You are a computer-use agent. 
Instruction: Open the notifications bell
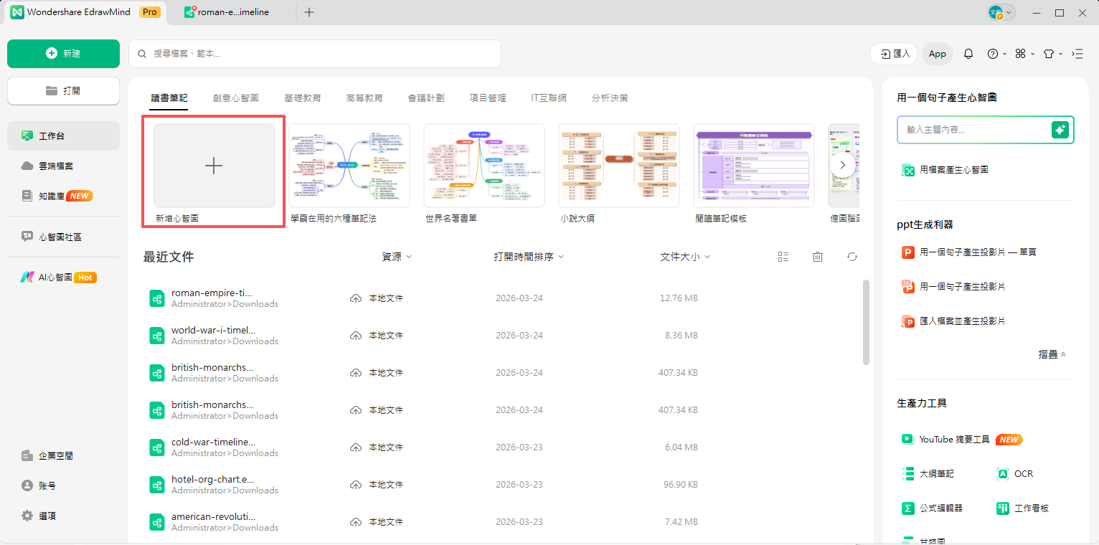(x=968, y=53)
